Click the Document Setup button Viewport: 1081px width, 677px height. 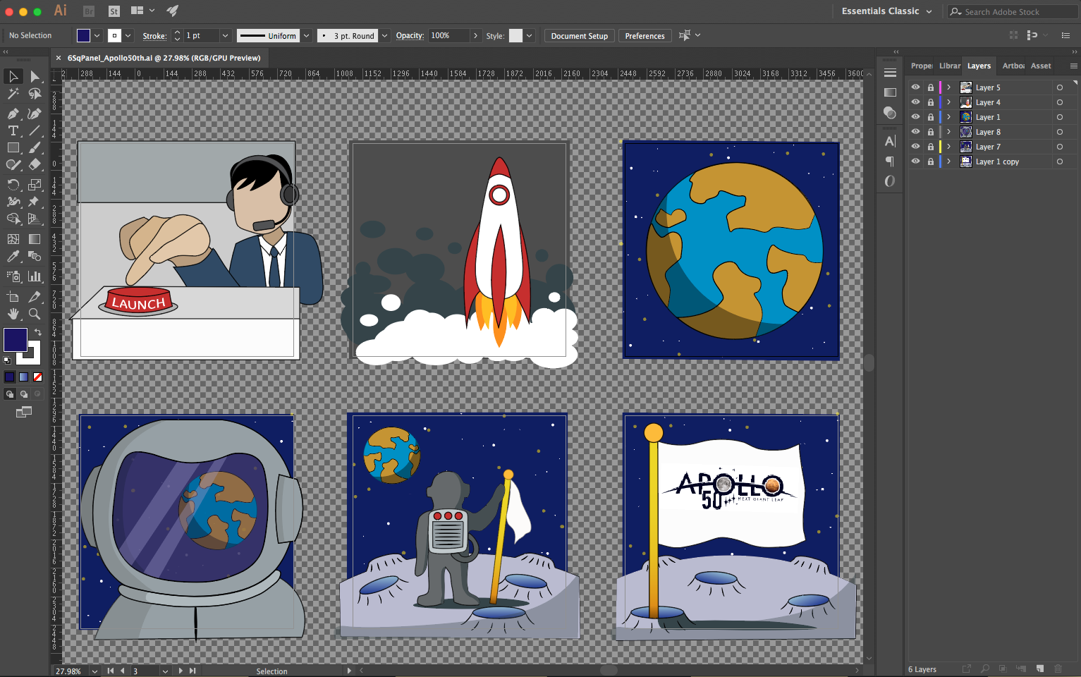pos(580,36)
